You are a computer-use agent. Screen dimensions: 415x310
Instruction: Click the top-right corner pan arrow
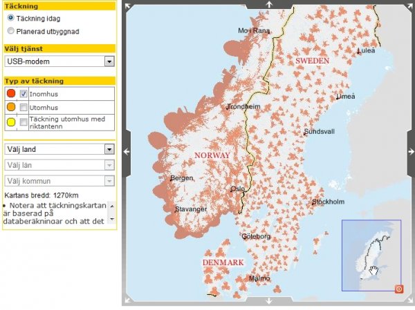coord(410,4)
